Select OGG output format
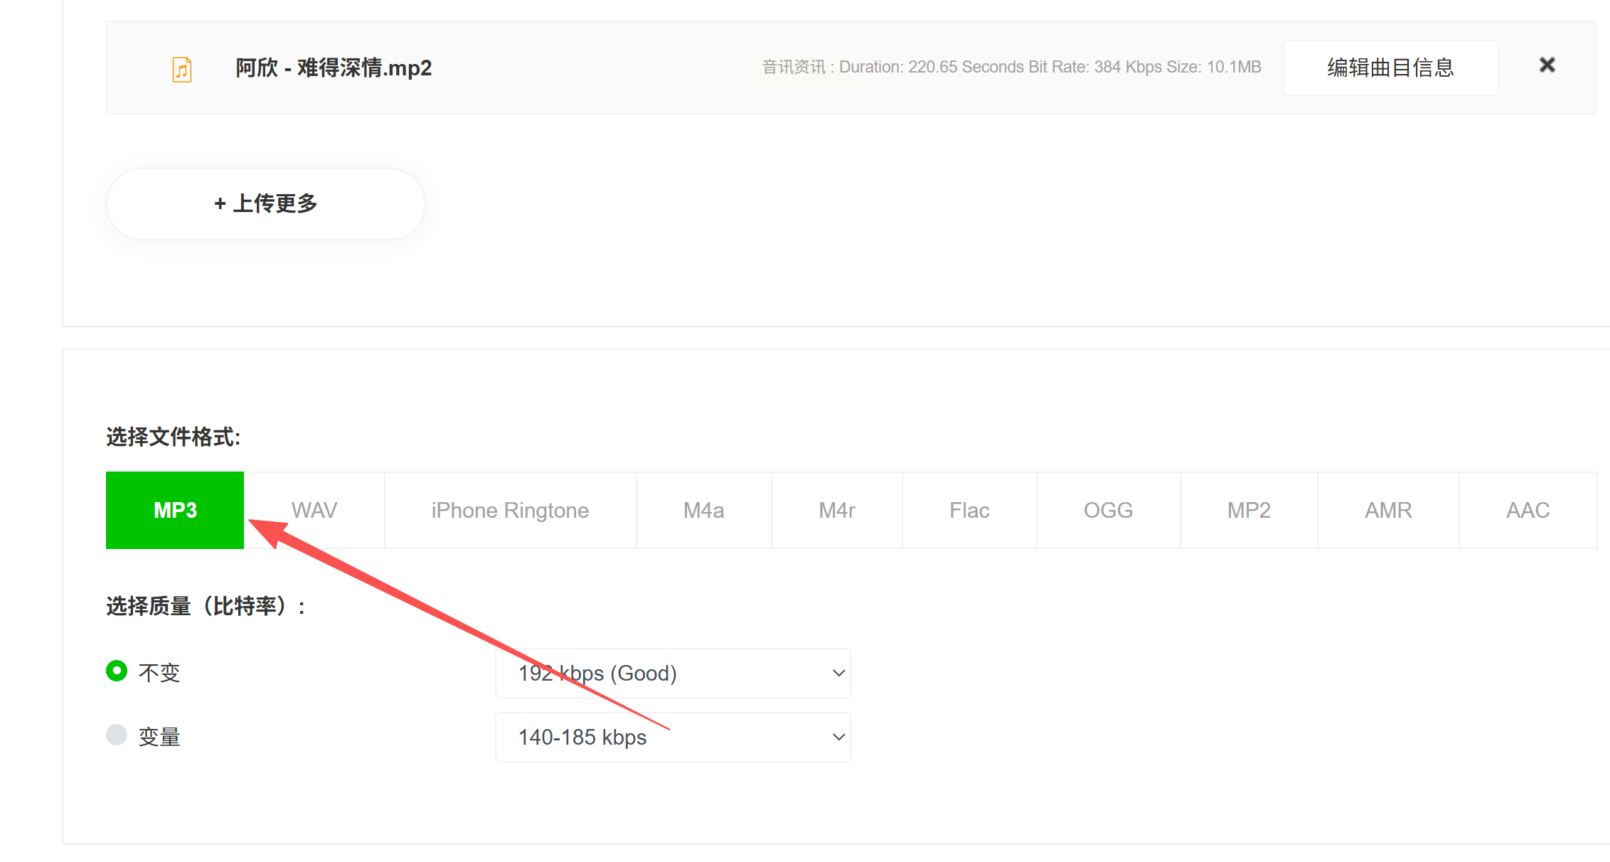Viewport: 1610px width, 862px height. click(1108, 510)
